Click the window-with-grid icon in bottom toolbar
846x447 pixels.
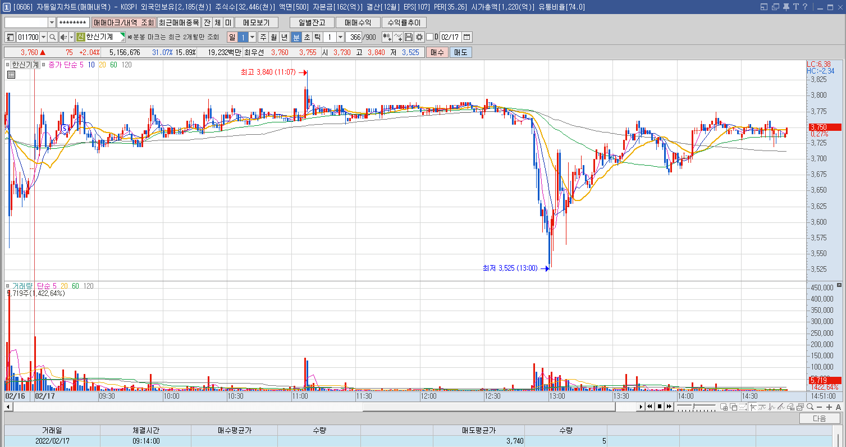click(724, 407)
